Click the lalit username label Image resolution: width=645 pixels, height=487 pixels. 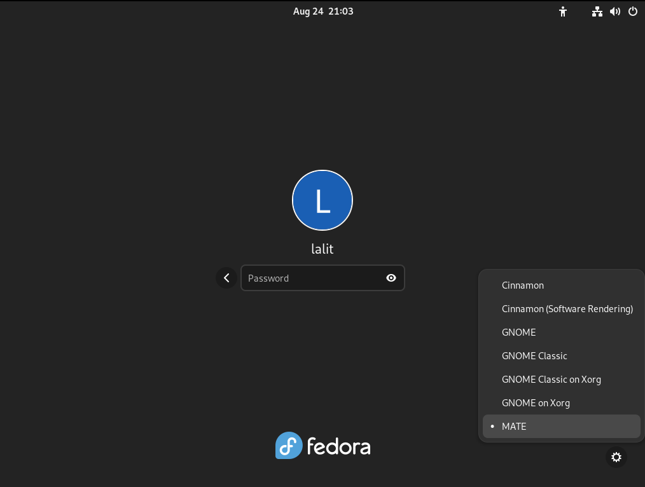click(x=322, y=249)
